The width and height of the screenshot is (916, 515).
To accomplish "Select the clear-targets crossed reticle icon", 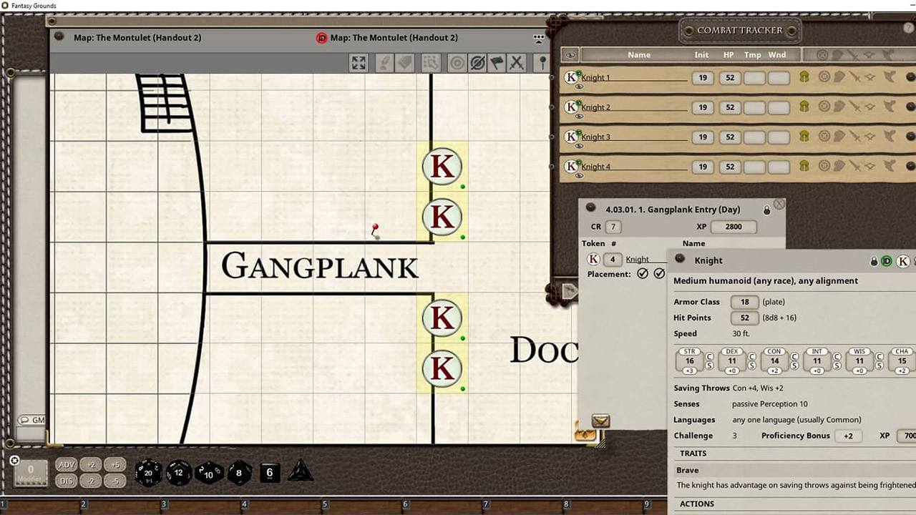I will pos(477,63).
